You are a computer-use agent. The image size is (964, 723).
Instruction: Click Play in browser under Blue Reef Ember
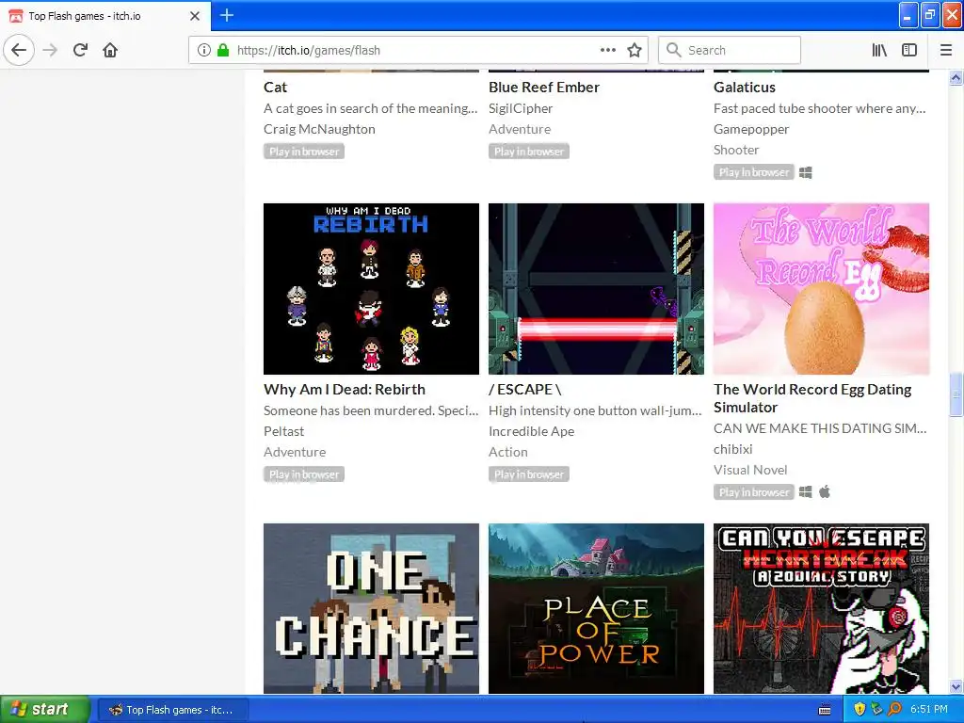point(529,152)
